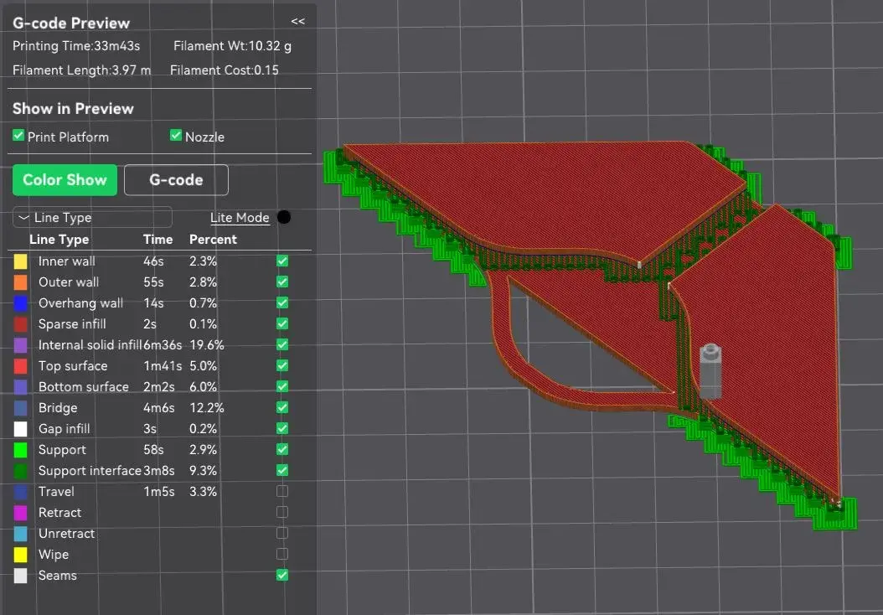Click the Printing Time:33m43s text
This screenshot has height=615, width=883.
pyautogui.click(x=76, y=46)
